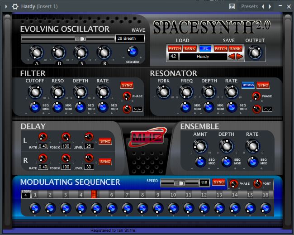Image resolution: width=294 pixels, height=235 pixels.
Task: Click the oscillator Sustain (S) knob
Action: point(81,53)
